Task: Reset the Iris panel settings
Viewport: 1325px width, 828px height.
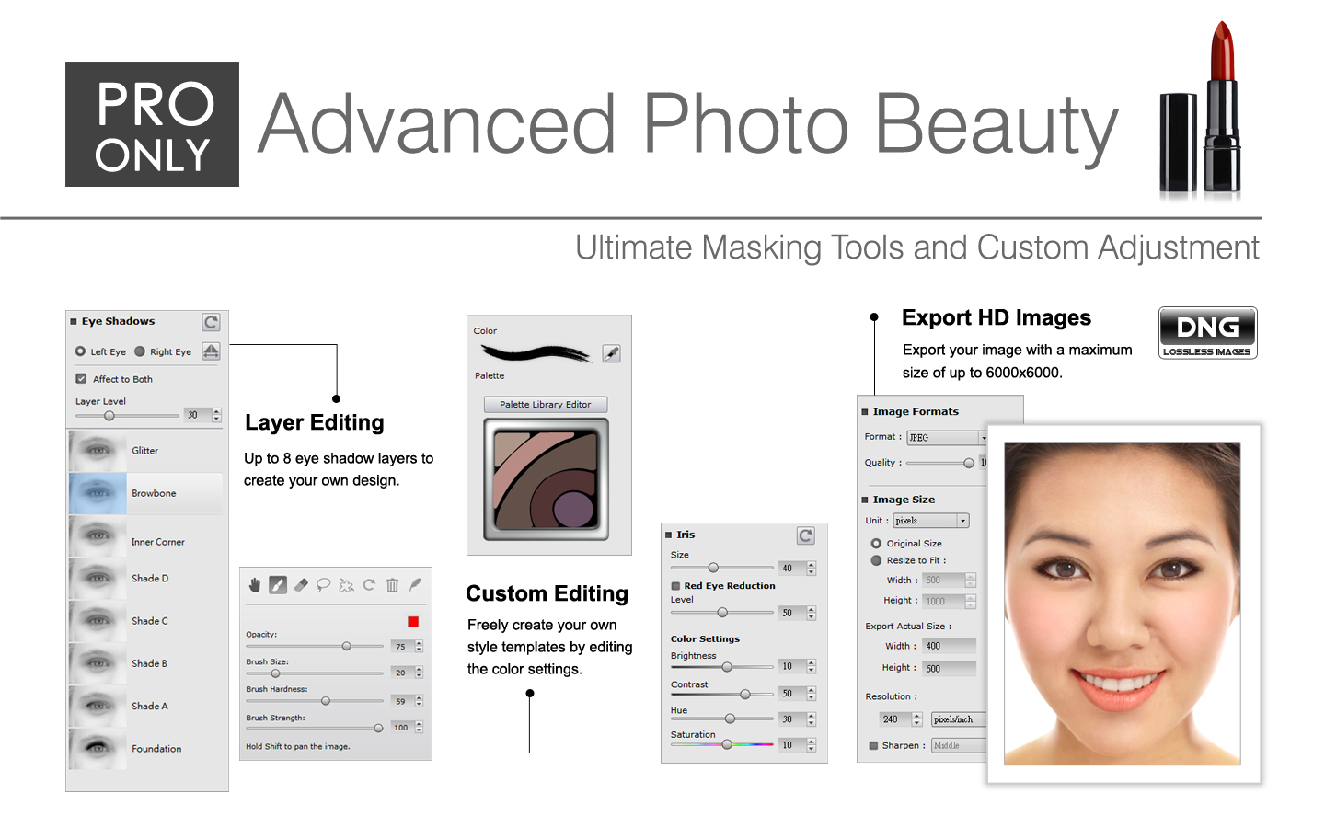Action: tap(806, 535)
